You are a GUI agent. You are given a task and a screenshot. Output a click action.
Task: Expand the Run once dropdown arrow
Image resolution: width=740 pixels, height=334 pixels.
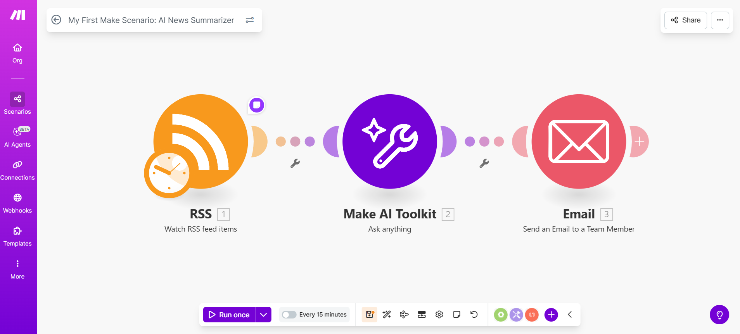coord(264,315)
